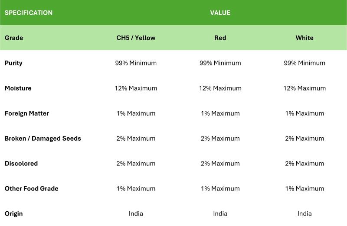The image size is (347, 226).
Task: Select the Moisture row label
Action: pos(18,88)
